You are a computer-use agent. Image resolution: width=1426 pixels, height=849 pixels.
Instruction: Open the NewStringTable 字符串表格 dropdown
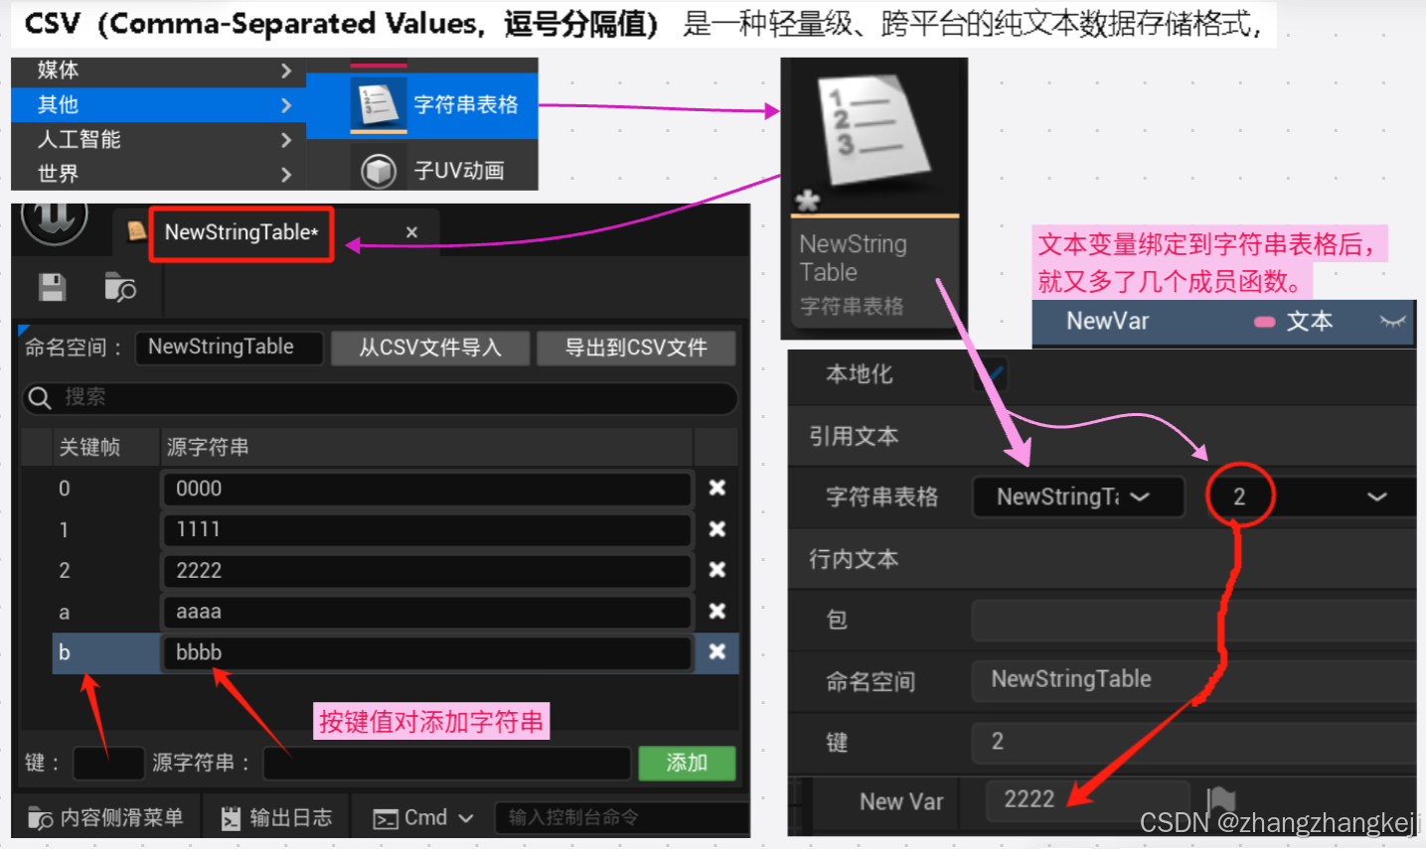click(x=1077, y=496)
